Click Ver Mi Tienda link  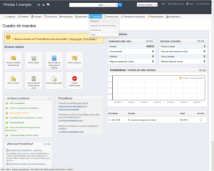[203, 4]
